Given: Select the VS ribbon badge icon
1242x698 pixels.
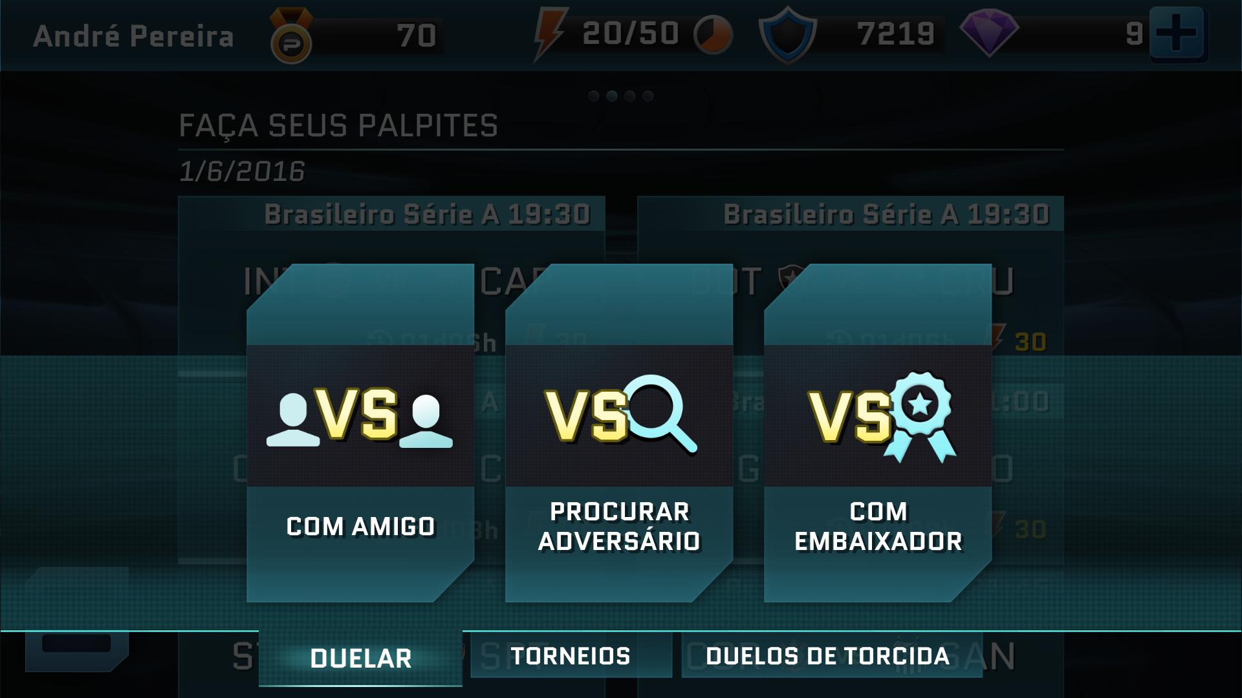Looking at the screenshot, I should [x=882, y=417].
